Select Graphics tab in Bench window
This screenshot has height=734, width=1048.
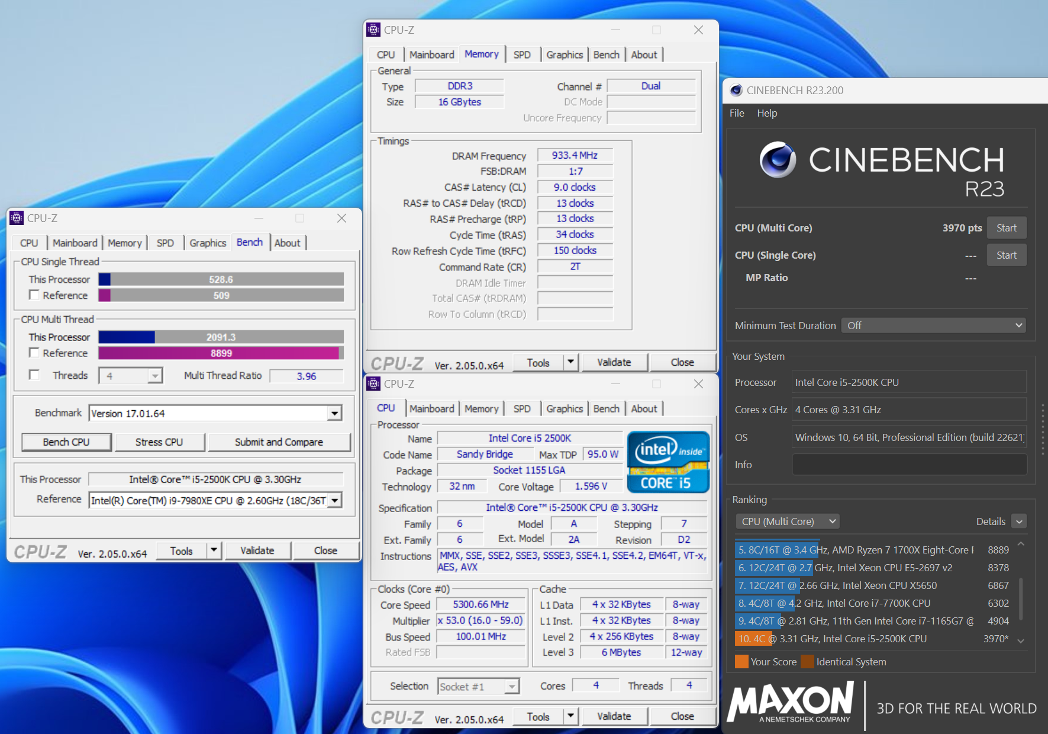pos(208,243)
